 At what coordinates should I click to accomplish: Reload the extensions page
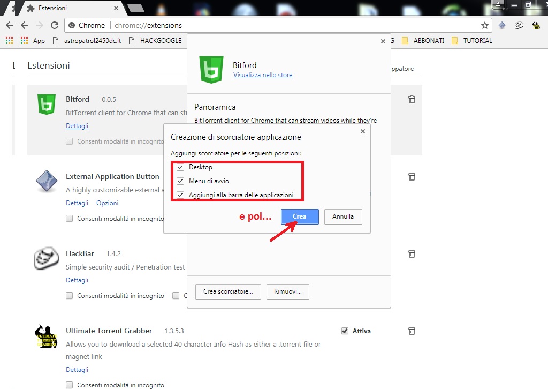(x=55, y=25)
